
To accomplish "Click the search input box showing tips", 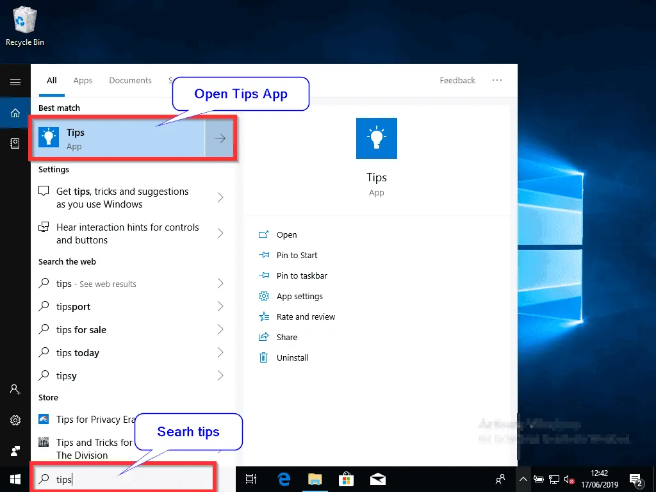I will click(x=124, y=479).
